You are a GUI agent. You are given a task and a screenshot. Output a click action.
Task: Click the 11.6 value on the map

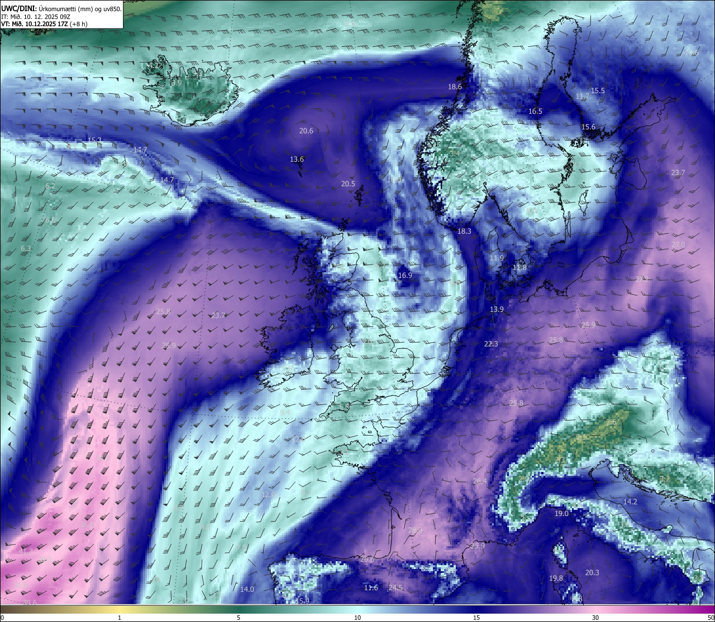click(x=371, y=588)
